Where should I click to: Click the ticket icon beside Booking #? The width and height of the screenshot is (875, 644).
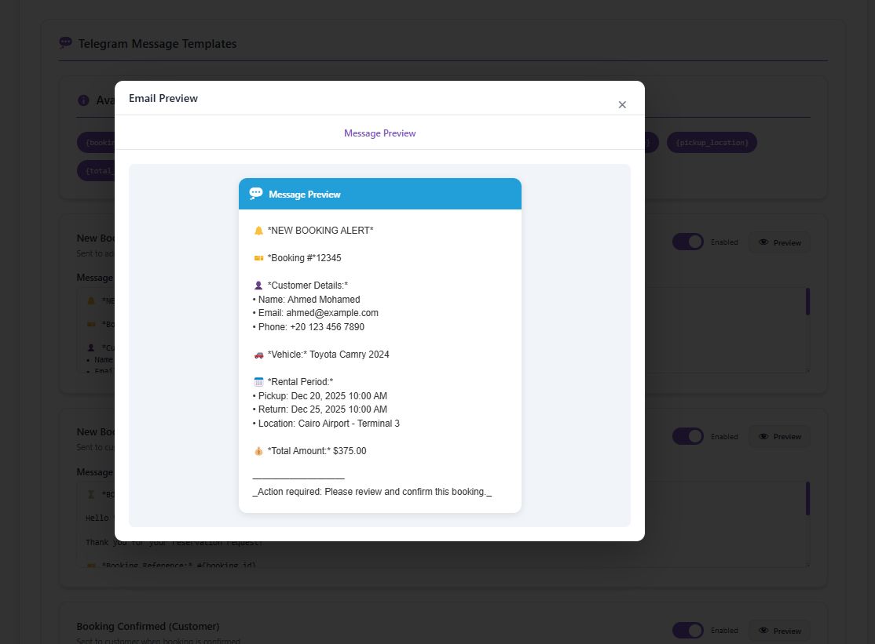[258, 258]
